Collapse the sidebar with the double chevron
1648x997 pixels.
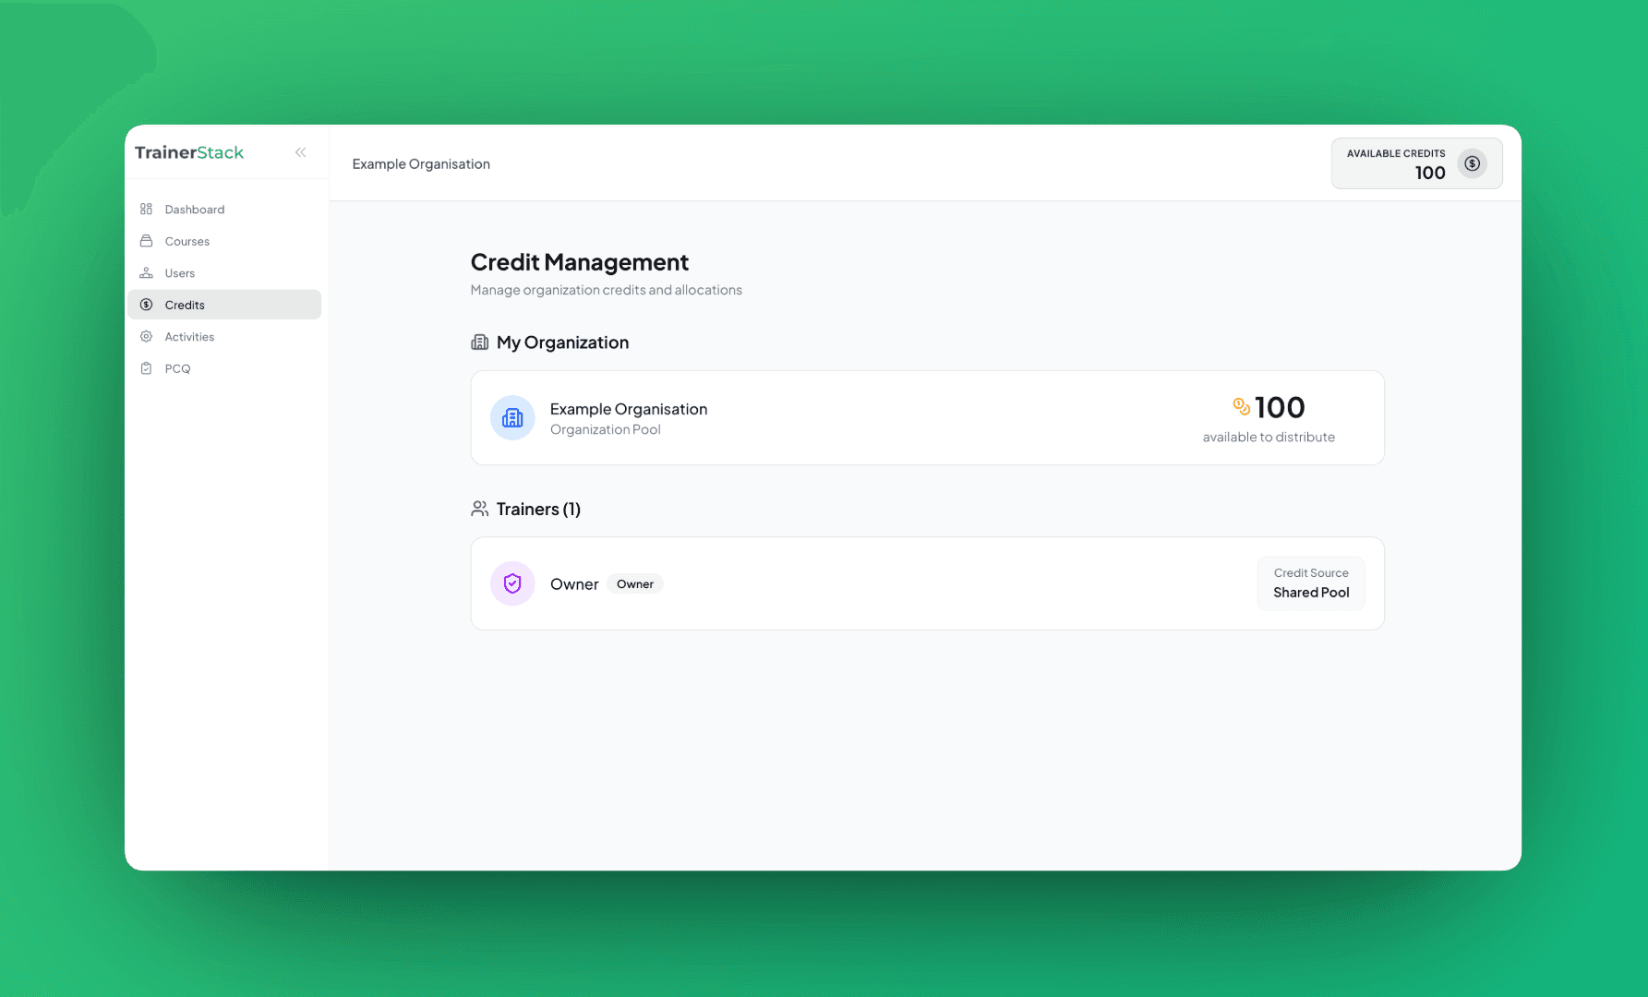[300, 151]
